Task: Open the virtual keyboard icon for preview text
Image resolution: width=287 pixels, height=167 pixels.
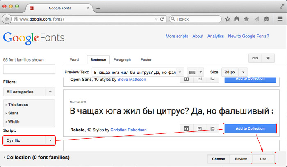Action: click(192, 72)
